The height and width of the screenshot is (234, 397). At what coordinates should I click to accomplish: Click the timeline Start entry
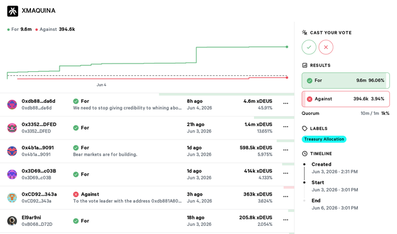tap(335, 186)
